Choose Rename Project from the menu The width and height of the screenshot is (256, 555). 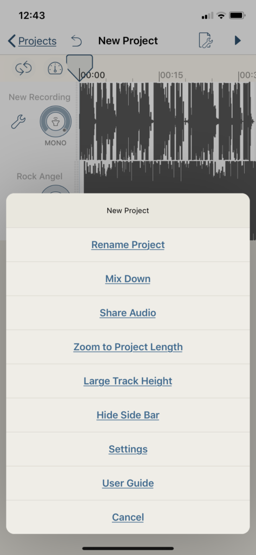(128, 244)
